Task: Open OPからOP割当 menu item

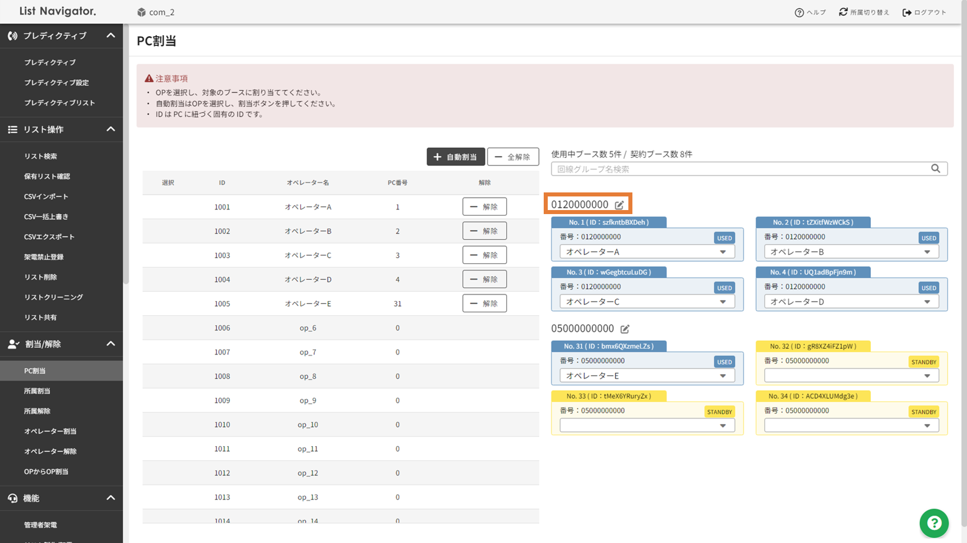Action: [46, 471]
